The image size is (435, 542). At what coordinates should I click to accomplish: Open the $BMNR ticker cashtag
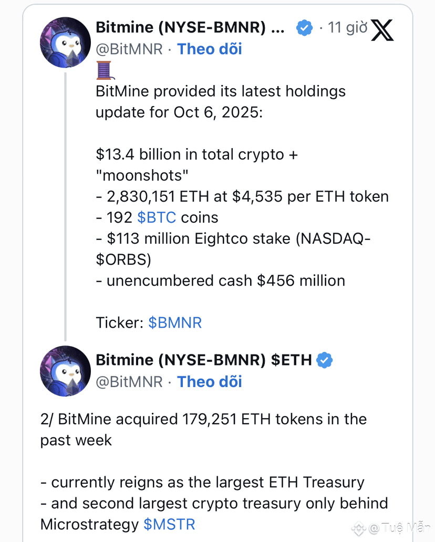(x=175, y=322)
